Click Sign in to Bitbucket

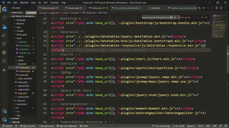pos(67,126)
